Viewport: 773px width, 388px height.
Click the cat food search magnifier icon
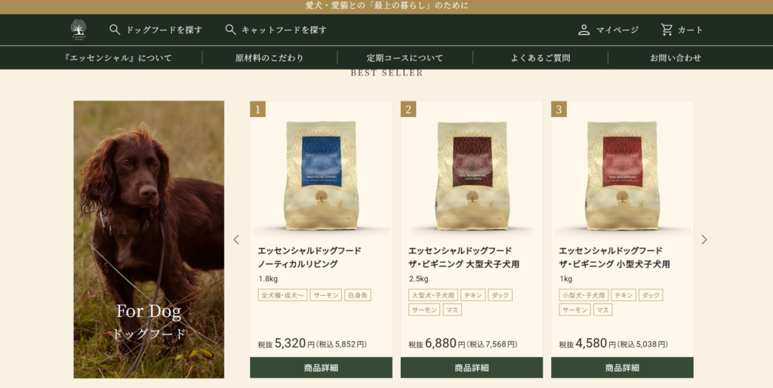230,29
